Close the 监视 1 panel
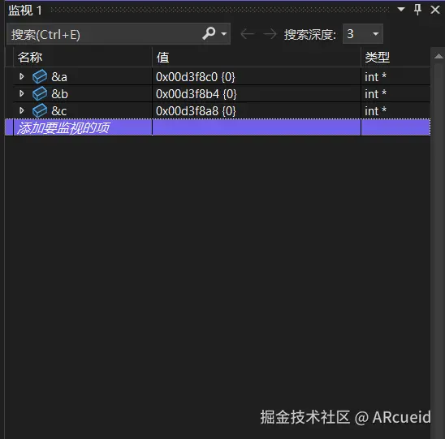This screenshot has height=439, width=445. pos(434,10)
